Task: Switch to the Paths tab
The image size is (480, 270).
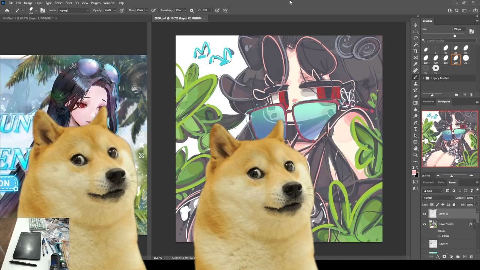Action: (441, 182)
